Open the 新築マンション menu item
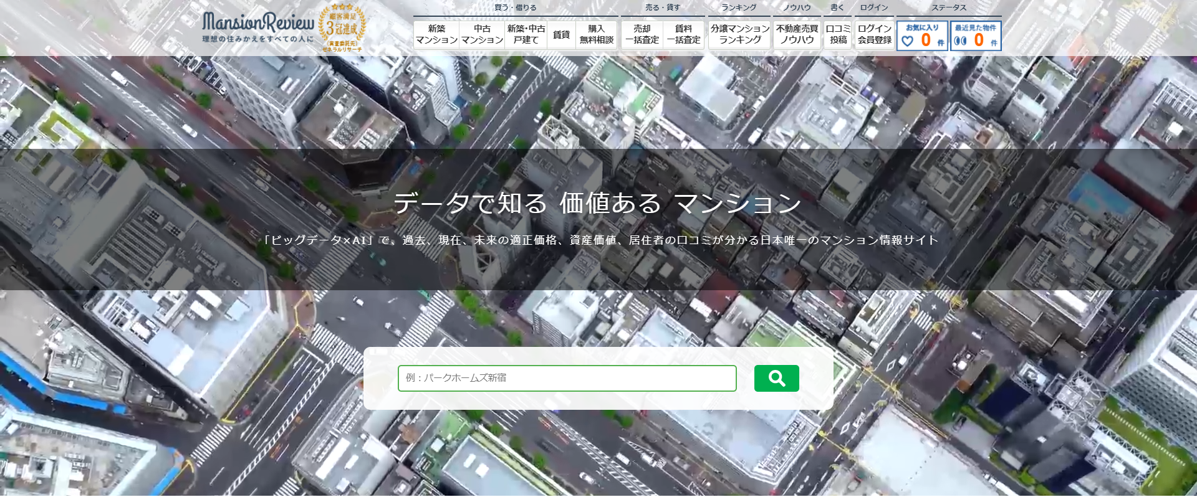Viewport: 1197px width, 497px height. point(436,34)
